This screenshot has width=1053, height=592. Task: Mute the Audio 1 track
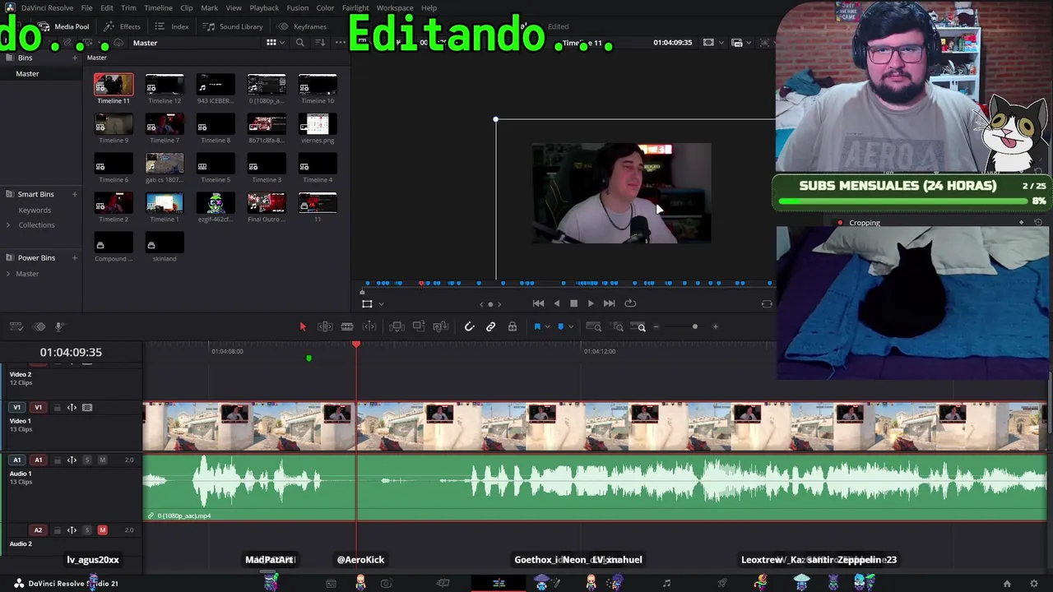pos(103,460)
